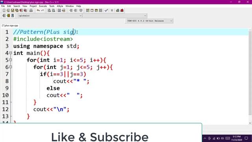Click the Goto Line toolbar icon
This screenshot has height=142, width=252.
point(64,10)
